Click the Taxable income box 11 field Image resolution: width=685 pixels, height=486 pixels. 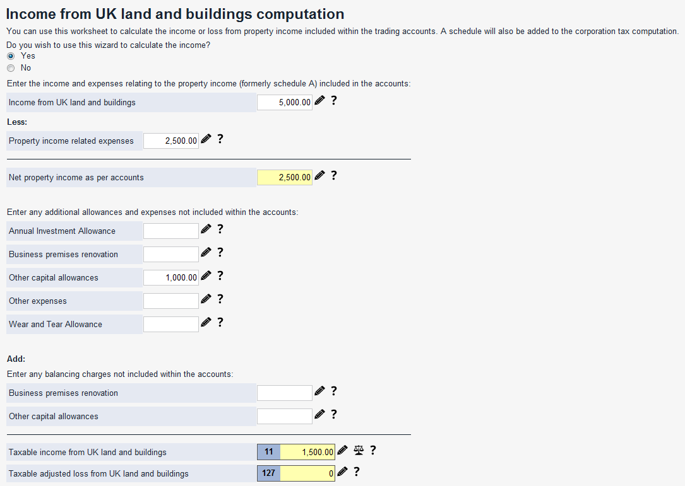307,452
